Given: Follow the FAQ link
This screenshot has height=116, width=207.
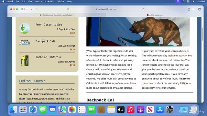Looking at the screenshot, I should pos(182,83).
